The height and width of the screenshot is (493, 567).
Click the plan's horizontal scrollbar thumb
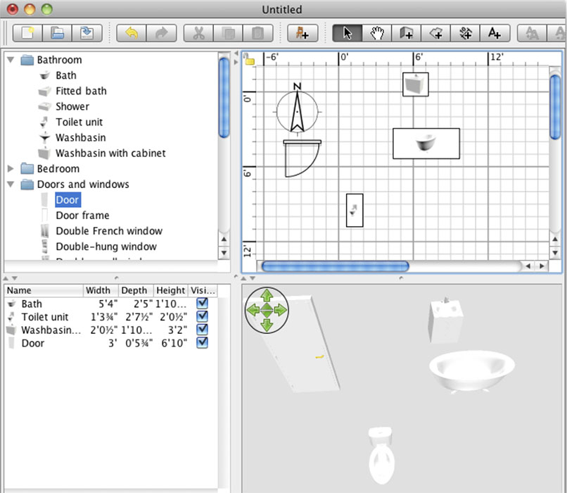click(x=334, y=266)
